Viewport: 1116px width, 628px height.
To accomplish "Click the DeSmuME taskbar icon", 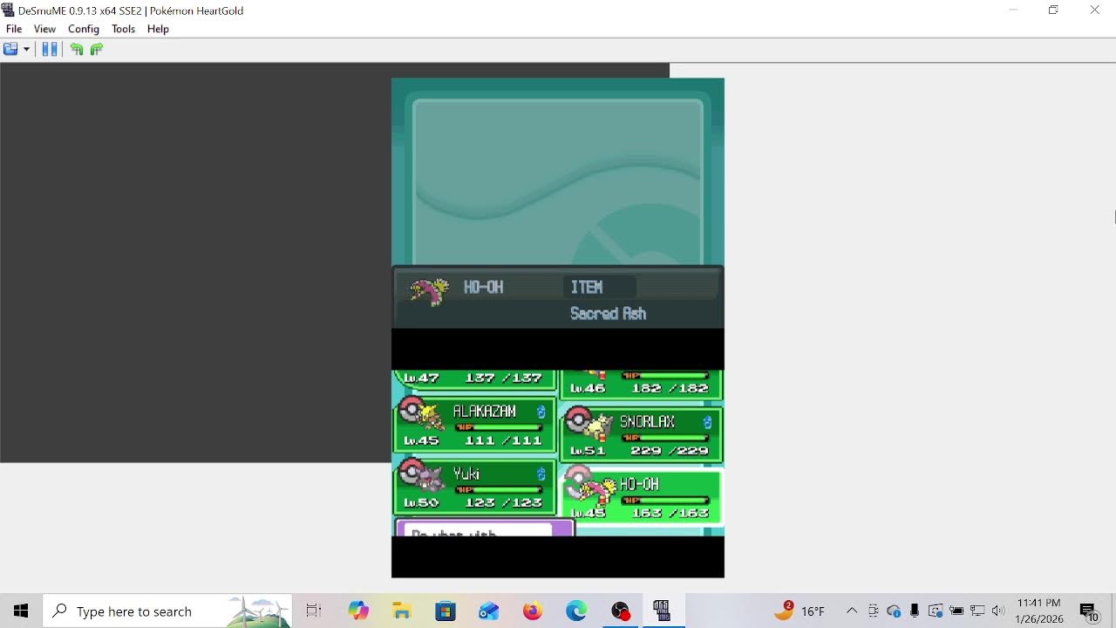I will [x=663, y=611].
